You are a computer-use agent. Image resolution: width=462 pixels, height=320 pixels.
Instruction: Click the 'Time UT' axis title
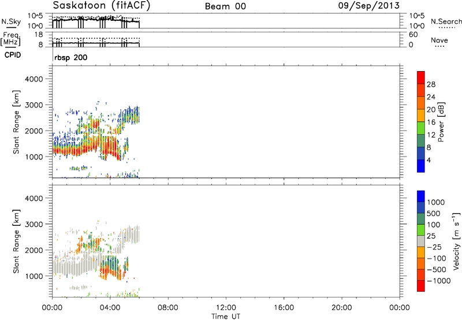click(226, 317)
